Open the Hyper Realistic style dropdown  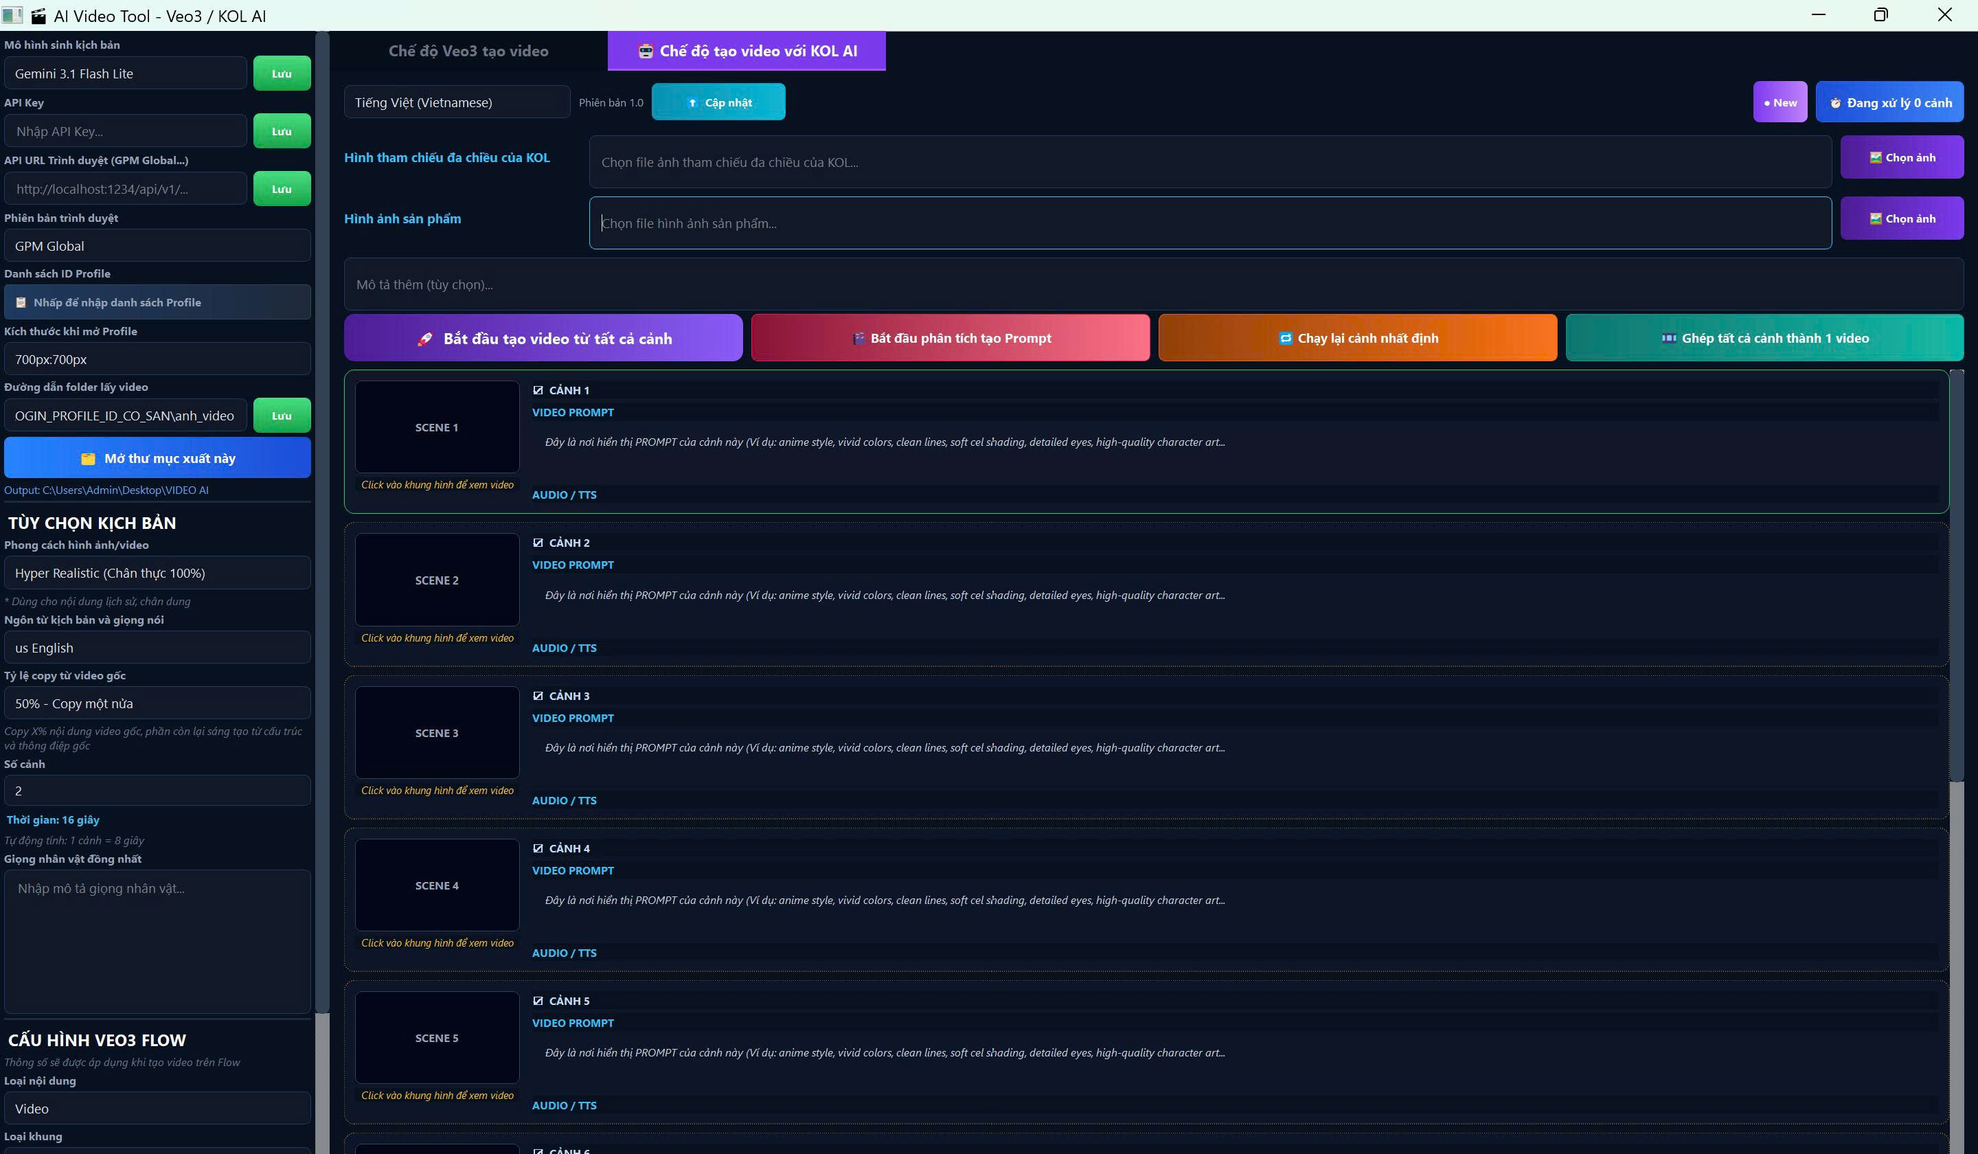tap(157, 573)
